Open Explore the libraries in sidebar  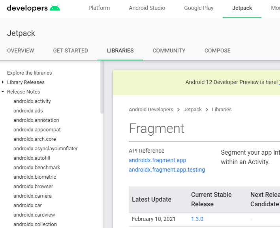coord(30,73)
